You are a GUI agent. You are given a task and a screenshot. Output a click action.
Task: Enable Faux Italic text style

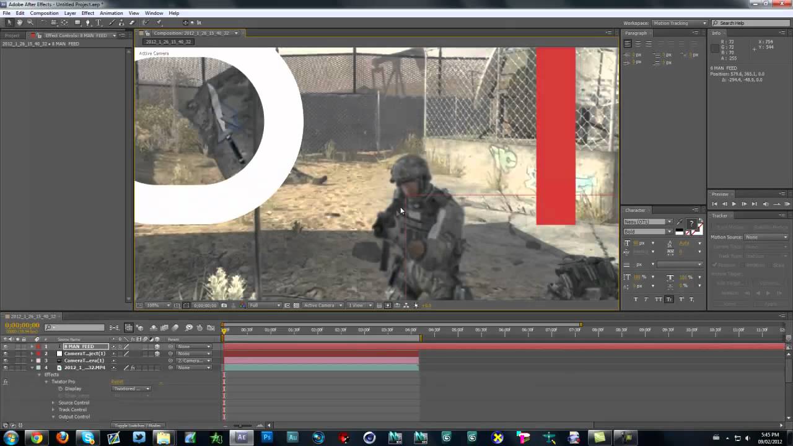[646, 299]
